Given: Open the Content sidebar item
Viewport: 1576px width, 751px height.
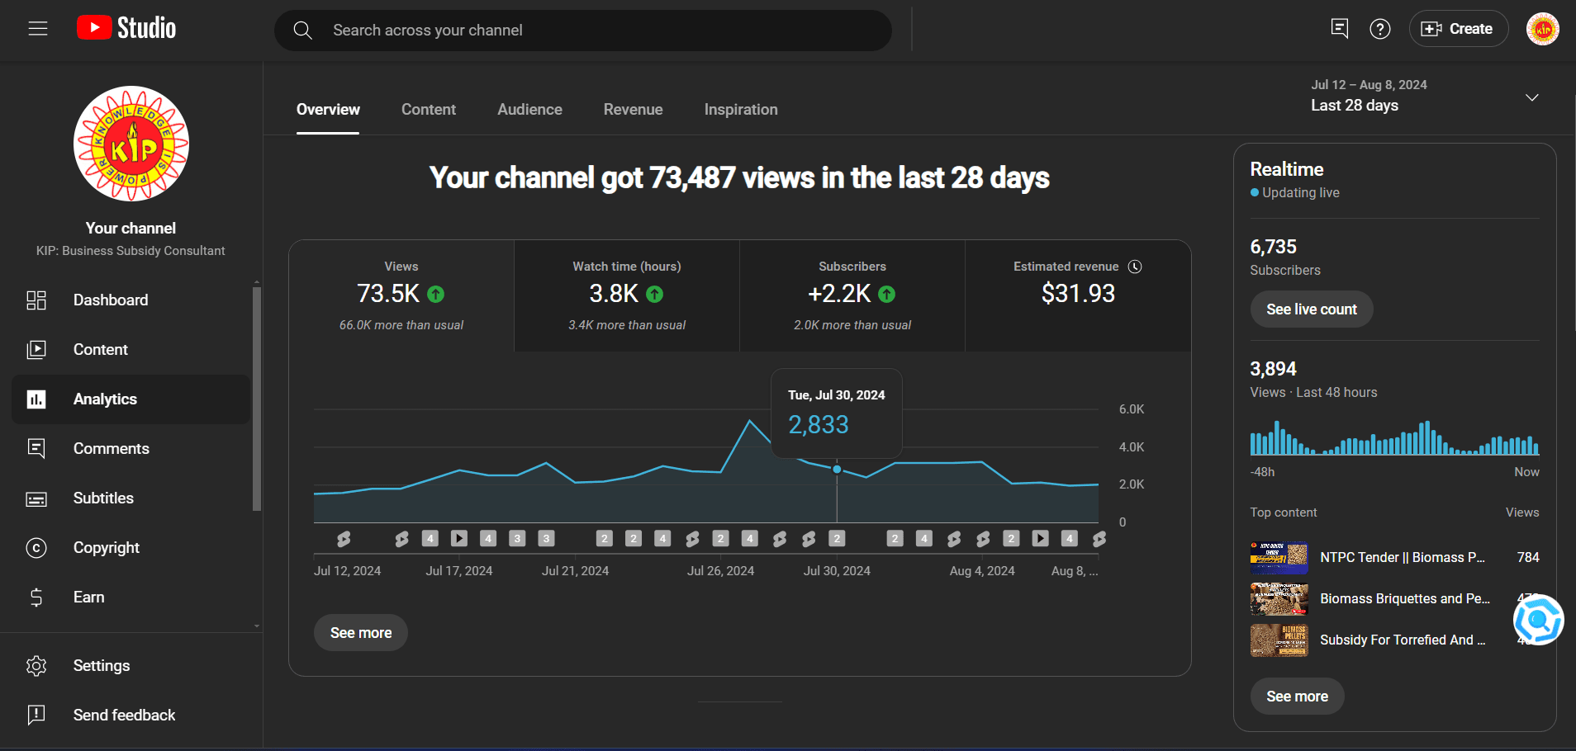Looking at the screenshot, I should pos(131,350).
